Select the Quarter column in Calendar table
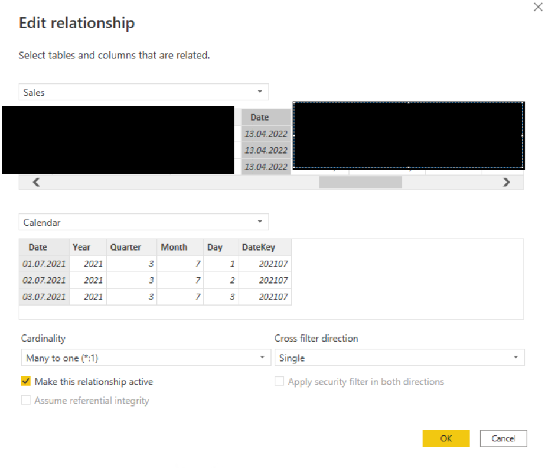Image resolution: width=545 pixels, height=468 pixels. pos(132,248)
